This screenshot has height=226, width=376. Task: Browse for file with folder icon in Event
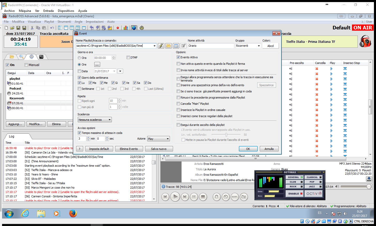tap(168, 46)
